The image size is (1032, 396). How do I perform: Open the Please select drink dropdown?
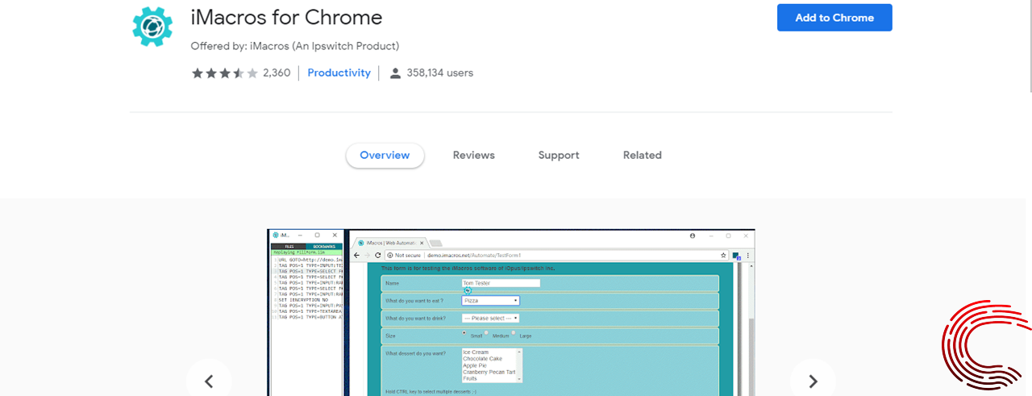(490, 319)
